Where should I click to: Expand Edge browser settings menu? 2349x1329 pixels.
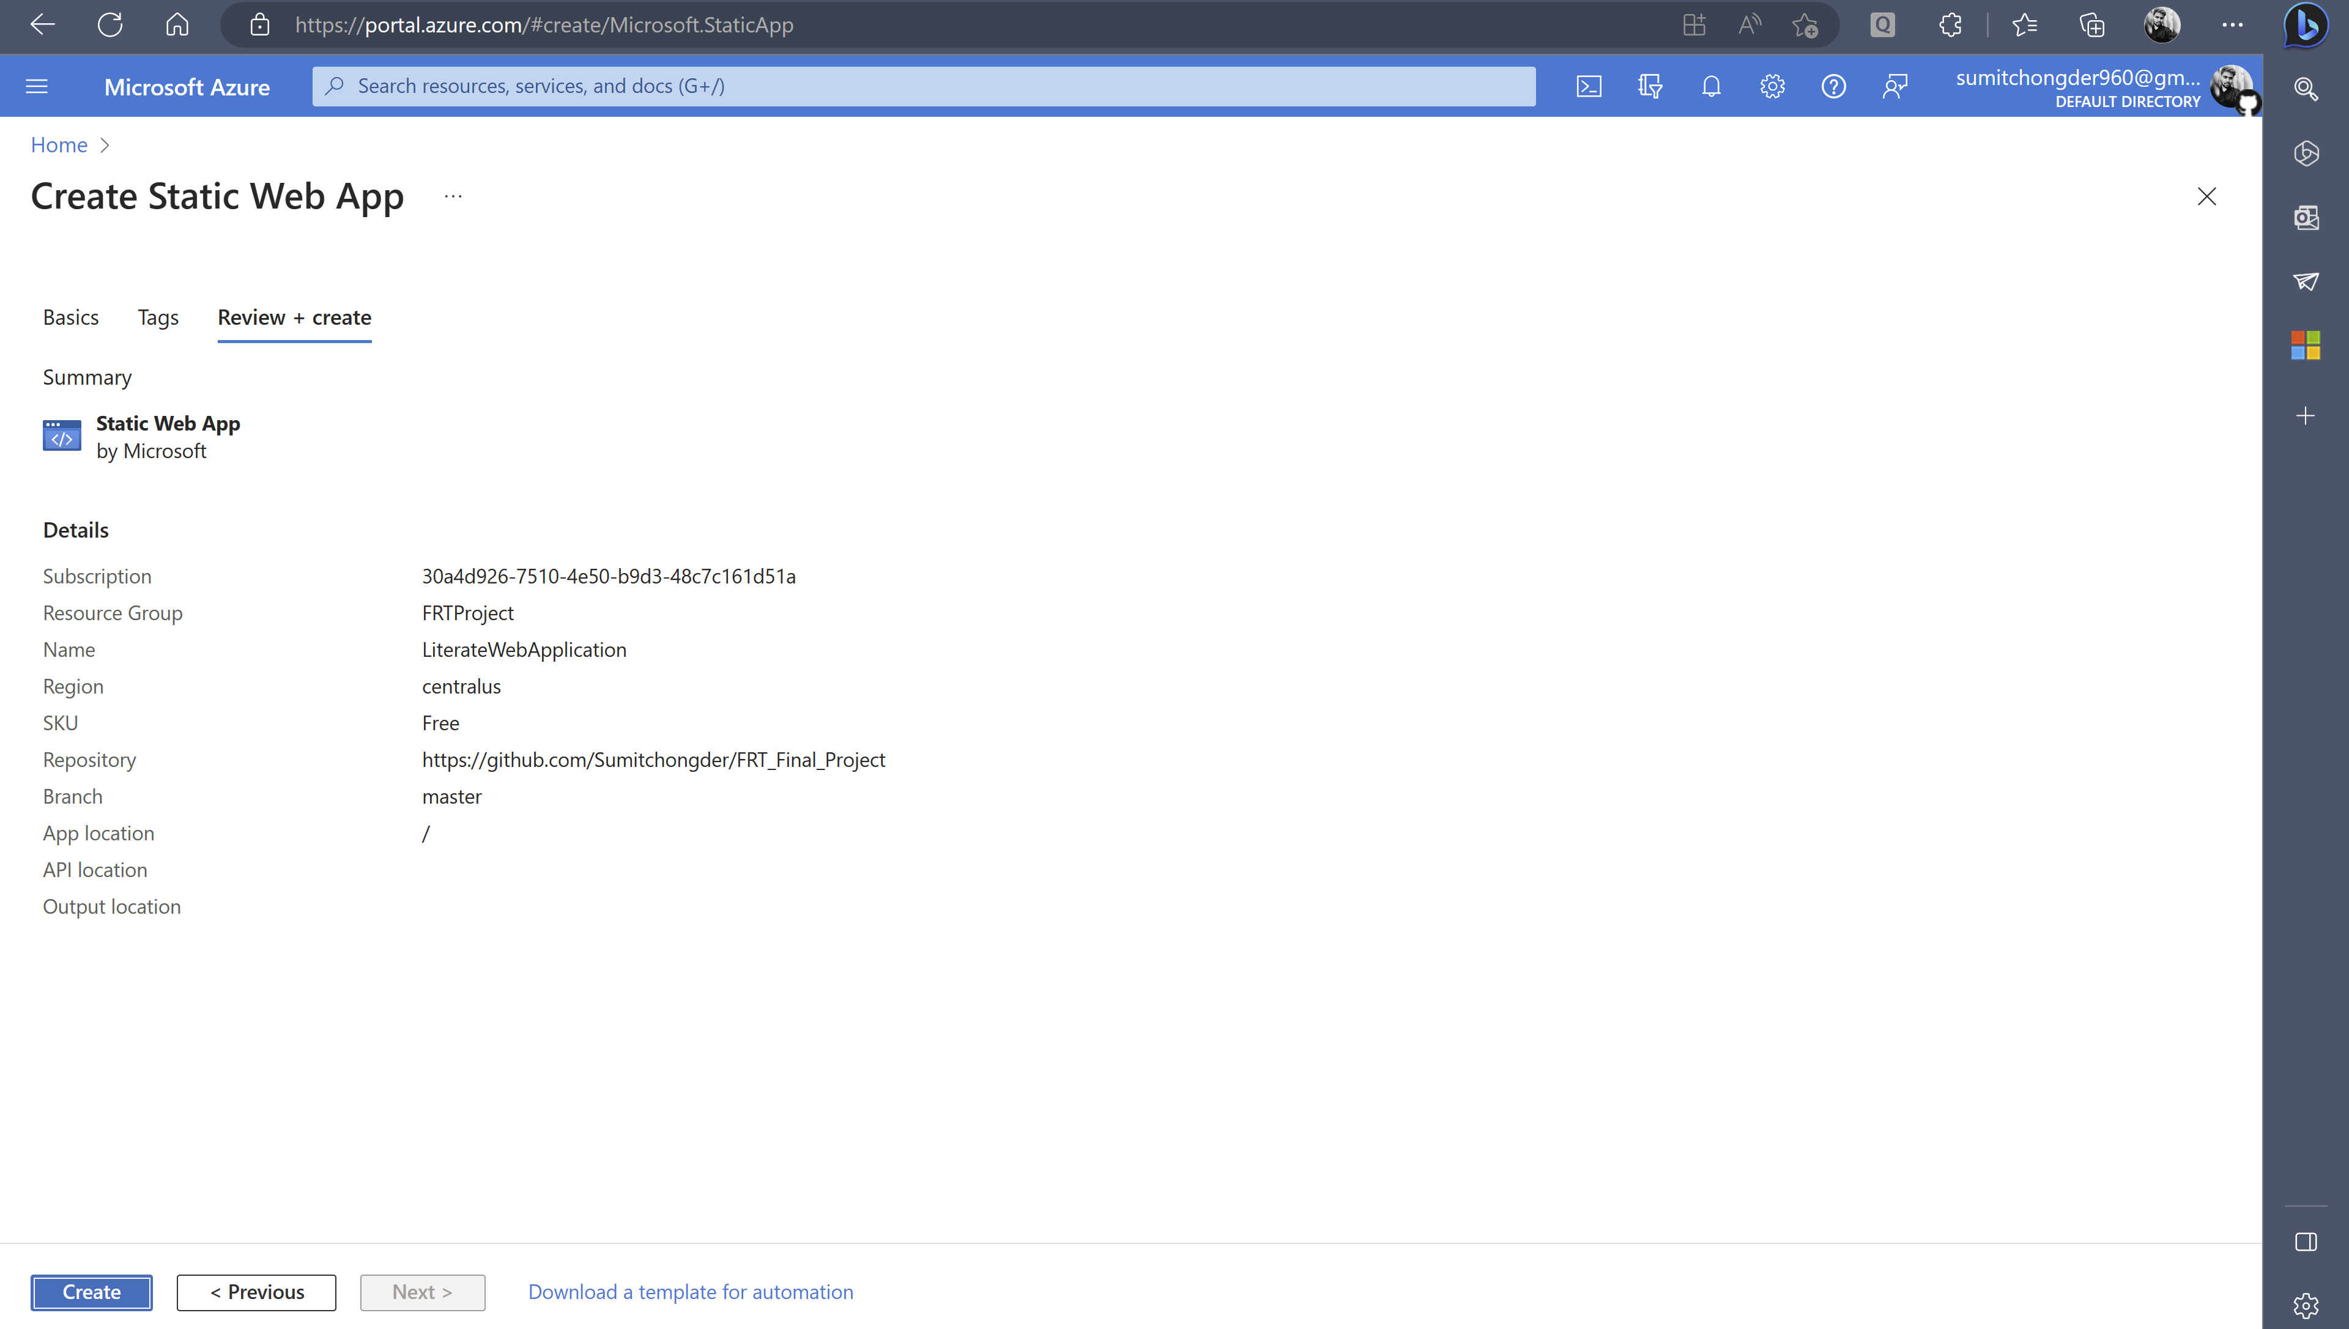point(2233,24)
